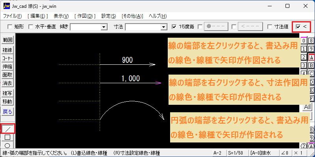Toggle the 水平・垂直 checkbox
This screenshot has width=315, height=157.
(31, 27)
